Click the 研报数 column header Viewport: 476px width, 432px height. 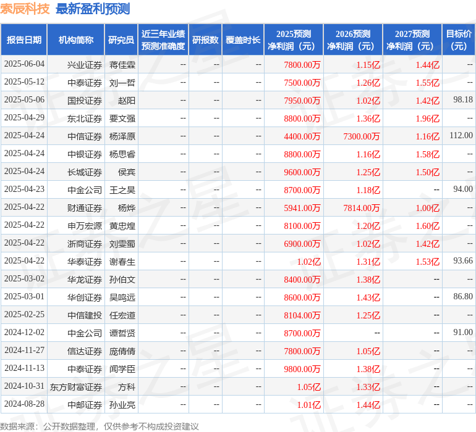pos(205,40)
